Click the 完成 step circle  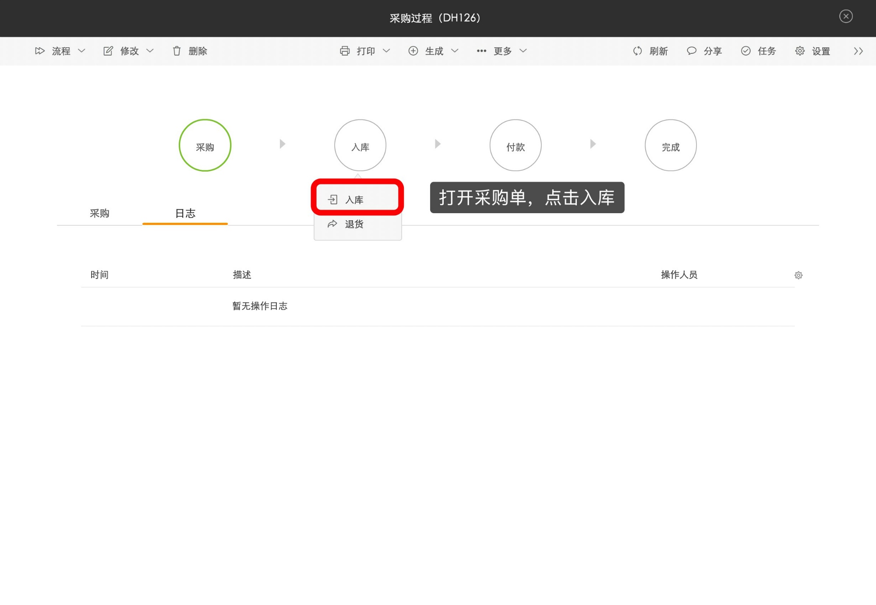point(671,145)
